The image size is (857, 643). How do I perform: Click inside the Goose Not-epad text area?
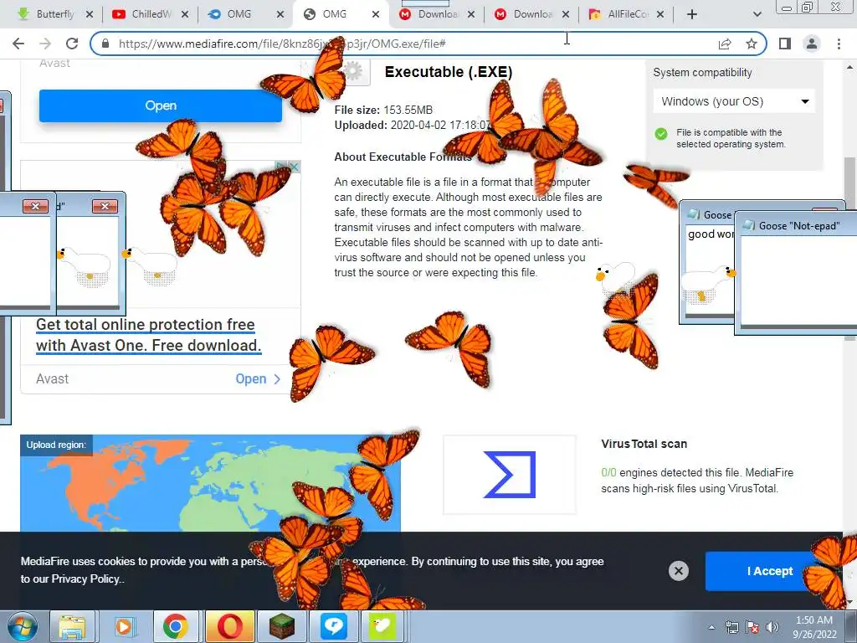798,280
